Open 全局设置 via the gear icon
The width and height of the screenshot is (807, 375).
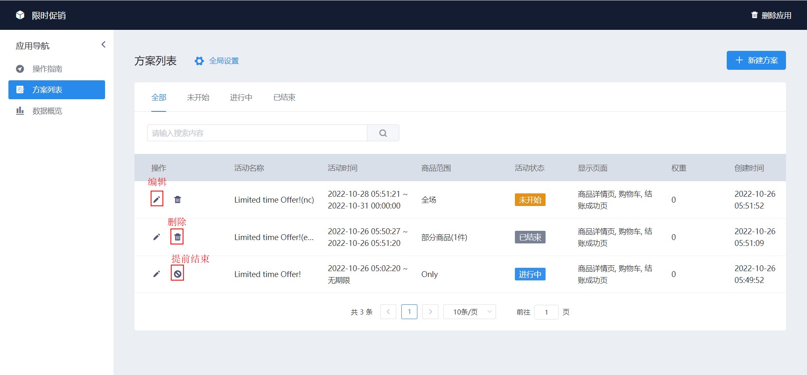[x=199, y=61]
